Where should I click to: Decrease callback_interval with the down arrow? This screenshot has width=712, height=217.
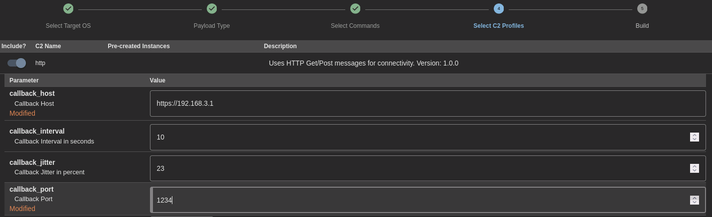[695, 140]
